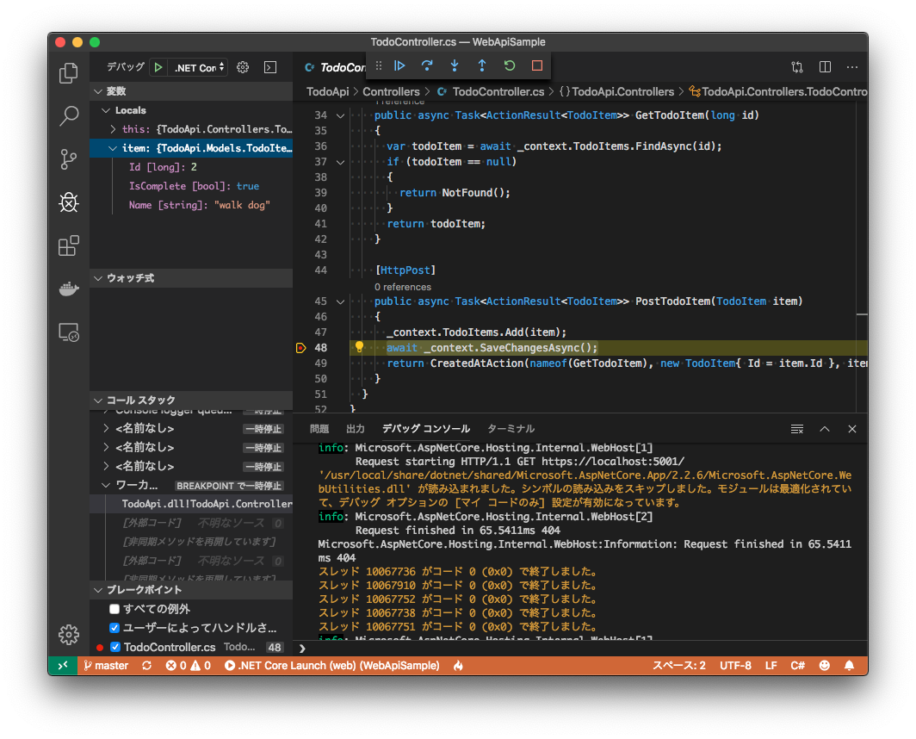Select the .NET Core launch configuration dropdown
The height and width of the screenshot is (739, 916).
tap(199, 68)
